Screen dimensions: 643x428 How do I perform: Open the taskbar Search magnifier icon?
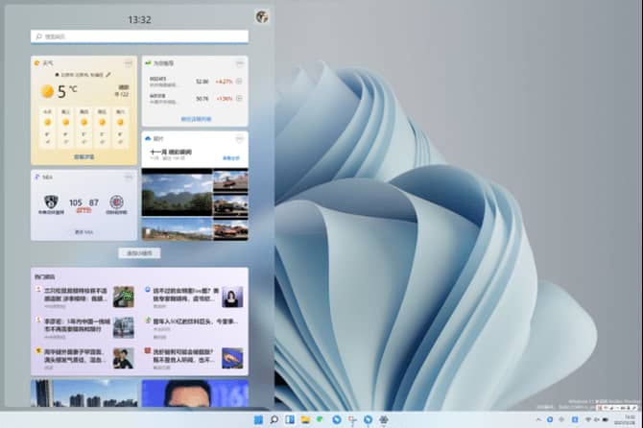pos(274,419)
